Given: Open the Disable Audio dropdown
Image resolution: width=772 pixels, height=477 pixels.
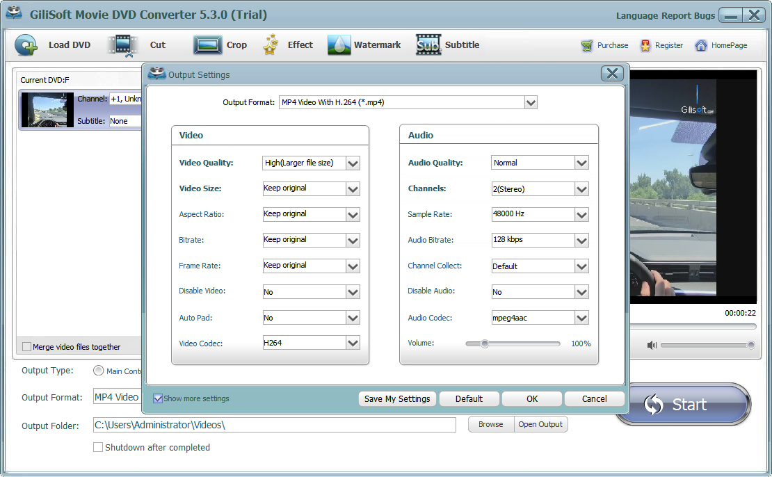Looking at the screenshot, I should click(x=581, y=292).
